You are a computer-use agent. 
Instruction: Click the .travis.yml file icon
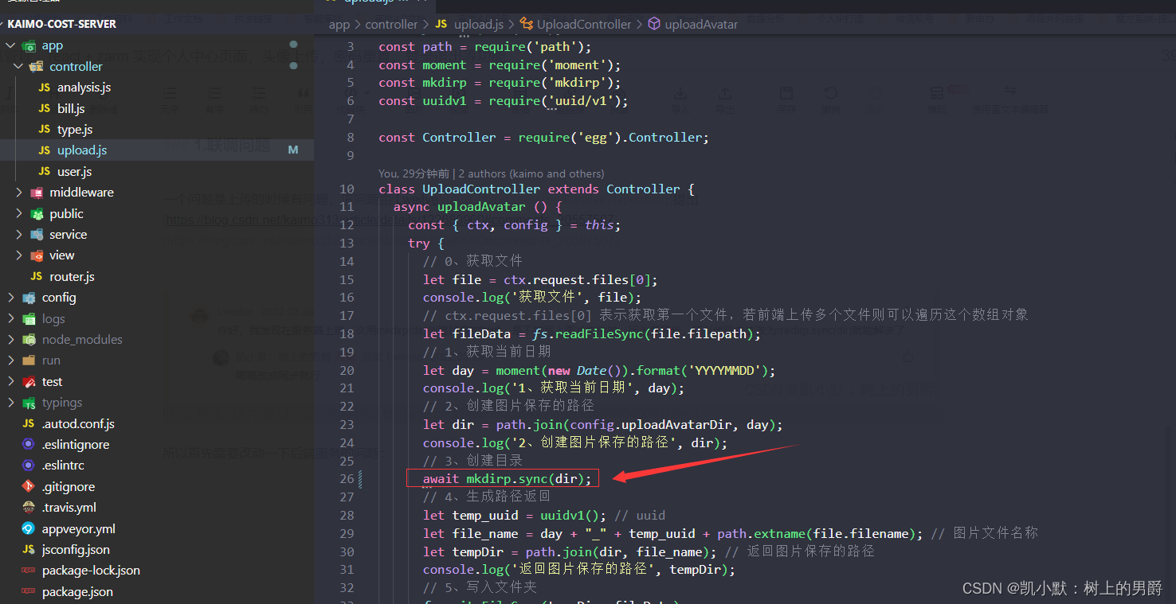(29, 507)
